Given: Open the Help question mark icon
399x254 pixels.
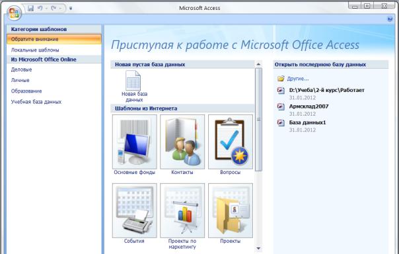Looking at the screenshot, I should pos(390,19).
